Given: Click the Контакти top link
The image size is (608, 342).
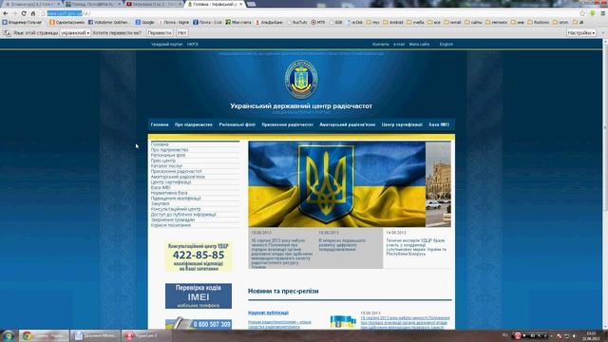Looking at the screenshot, I should pos(380,45).
